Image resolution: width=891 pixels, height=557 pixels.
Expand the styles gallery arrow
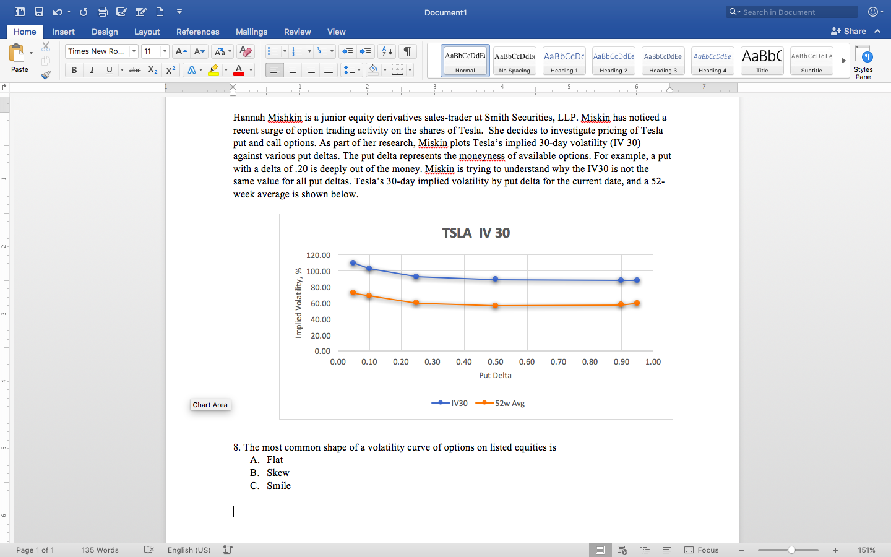(x=843, y=61)
